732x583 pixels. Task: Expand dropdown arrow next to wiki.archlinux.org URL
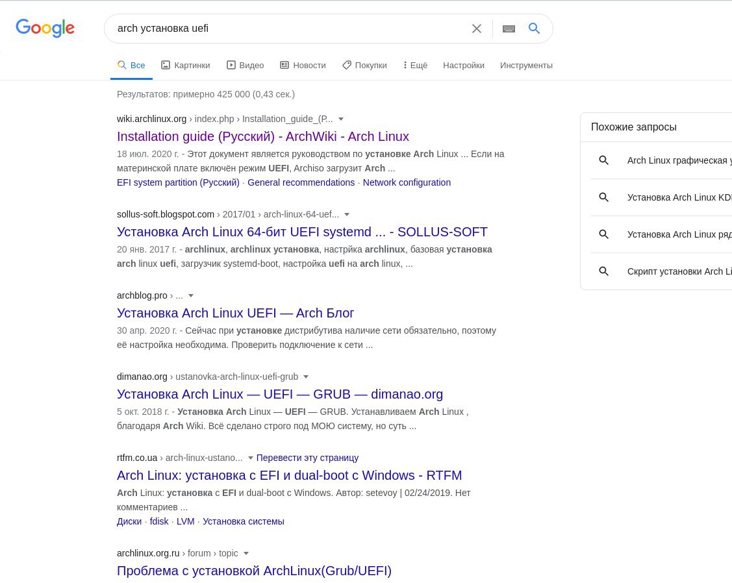click(x=341, y=119)
